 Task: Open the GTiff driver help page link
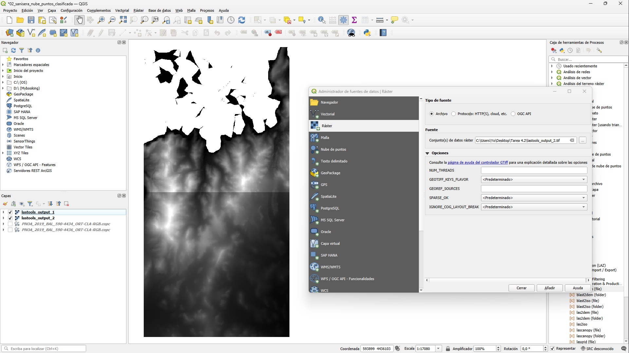tap(477, 162)
